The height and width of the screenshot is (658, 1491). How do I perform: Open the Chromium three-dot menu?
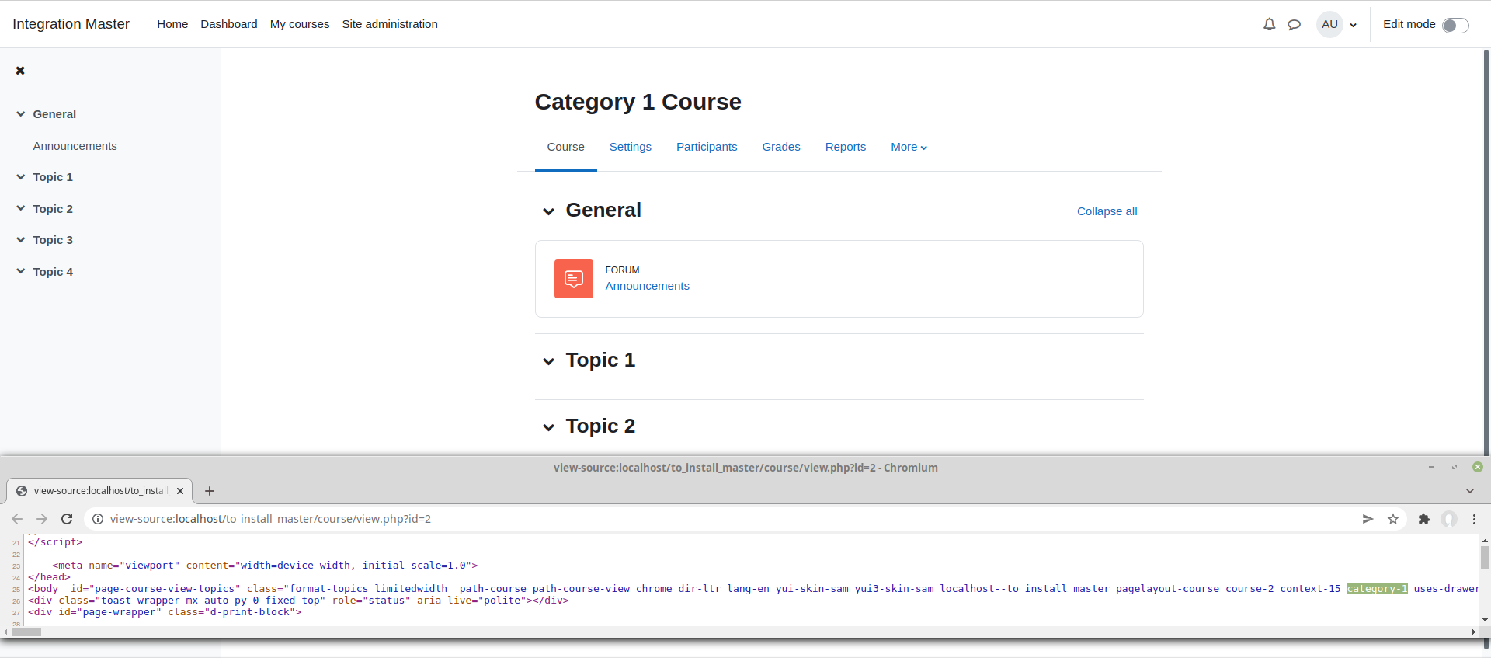(x=1474, y=519)
